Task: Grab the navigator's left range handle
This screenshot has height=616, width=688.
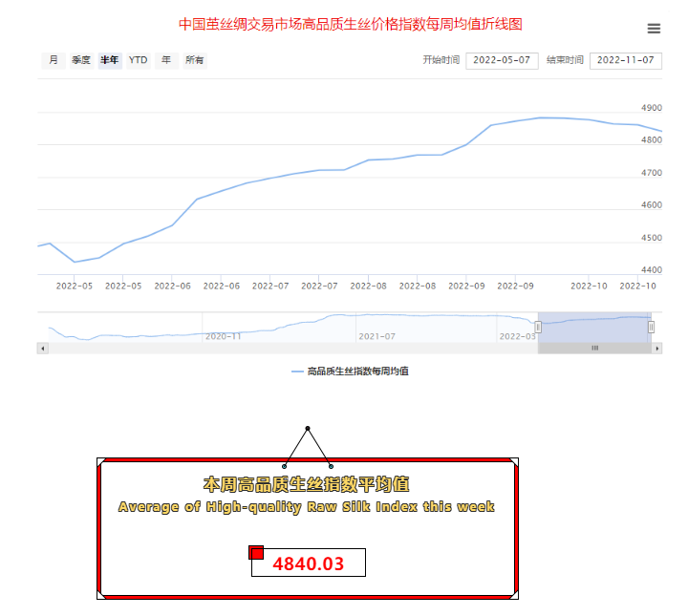Action: [x=538, y=327]
